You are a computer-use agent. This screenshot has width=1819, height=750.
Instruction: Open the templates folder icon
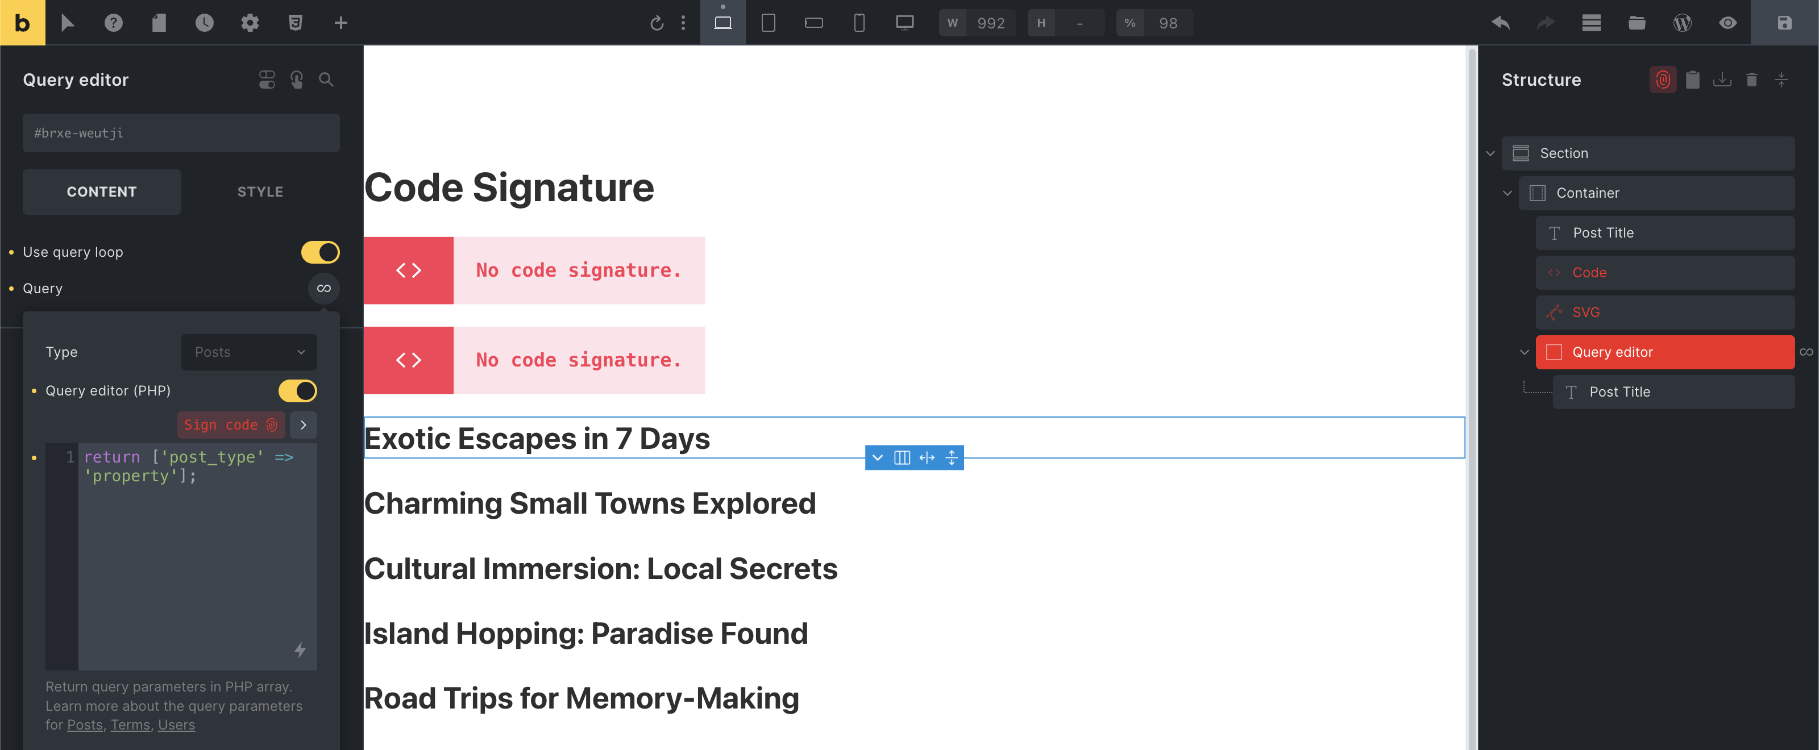tap(1636, 23)
